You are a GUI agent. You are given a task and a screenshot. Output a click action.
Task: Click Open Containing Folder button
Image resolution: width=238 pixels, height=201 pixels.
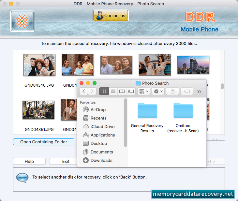click(x=44, y=142)
